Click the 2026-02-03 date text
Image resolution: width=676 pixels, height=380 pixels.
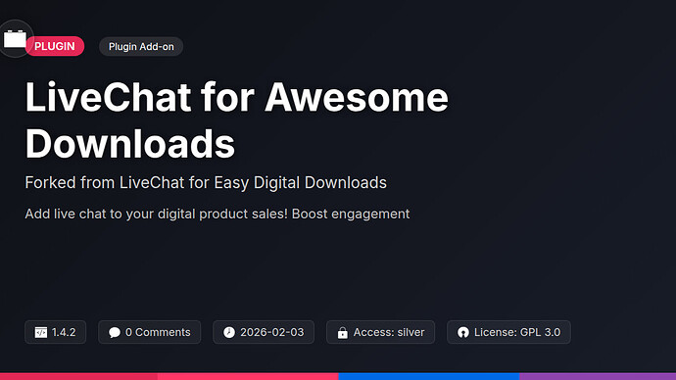[x=272, y=332]
